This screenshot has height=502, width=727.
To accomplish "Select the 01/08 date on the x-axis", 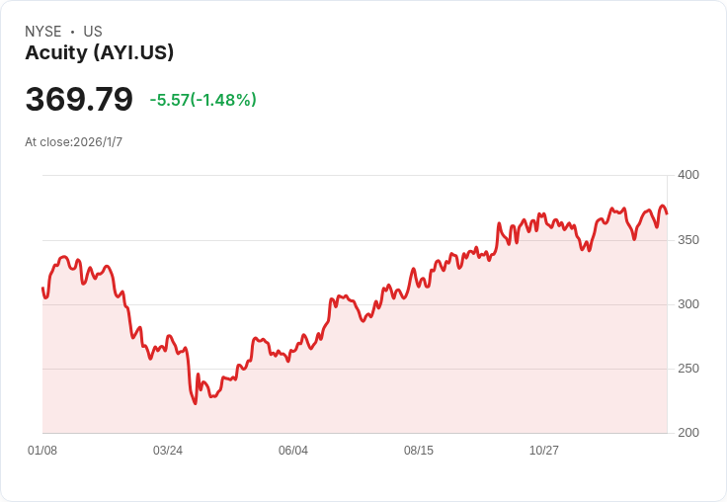I will tap(42, 451).
